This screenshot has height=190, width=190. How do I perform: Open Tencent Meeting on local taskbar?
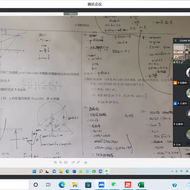click(101, 185)
